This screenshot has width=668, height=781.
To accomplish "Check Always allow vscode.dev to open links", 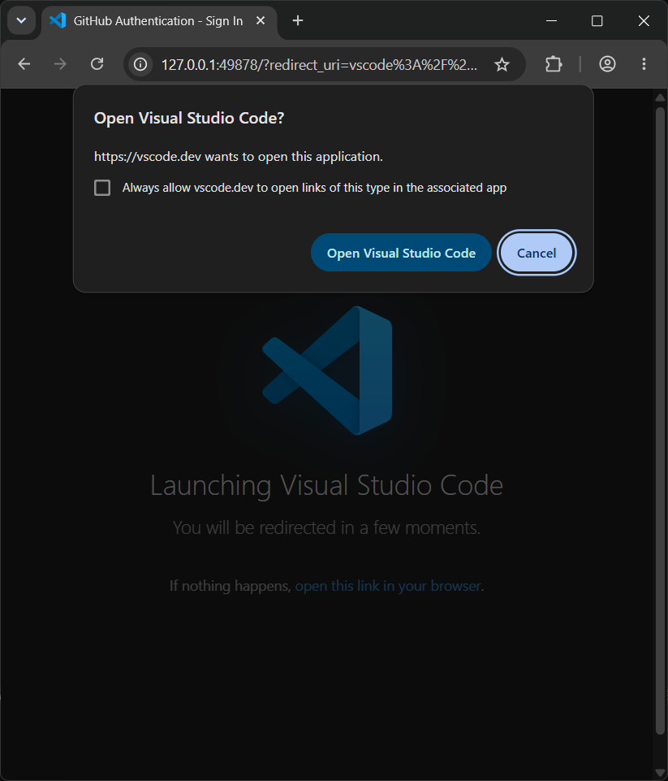I will pyautogui.click(x=102, y=188).
